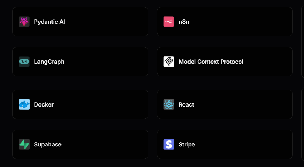Select the React text label
The width and height of the screenshot is (304, 167).
pos(186,104)
